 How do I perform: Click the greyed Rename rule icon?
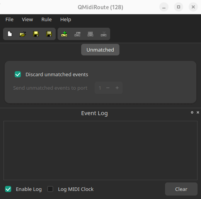coord(90,34)
